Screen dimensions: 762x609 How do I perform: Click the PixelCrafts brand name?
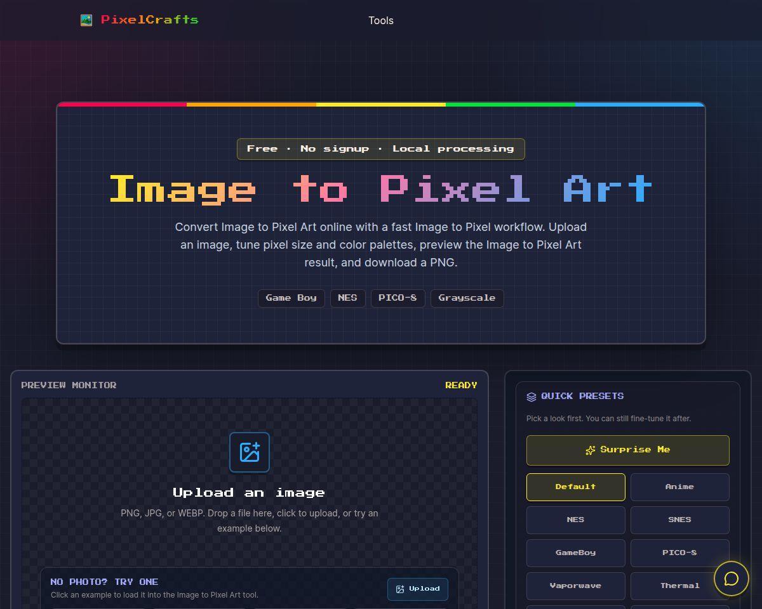(x=150, y=20)
